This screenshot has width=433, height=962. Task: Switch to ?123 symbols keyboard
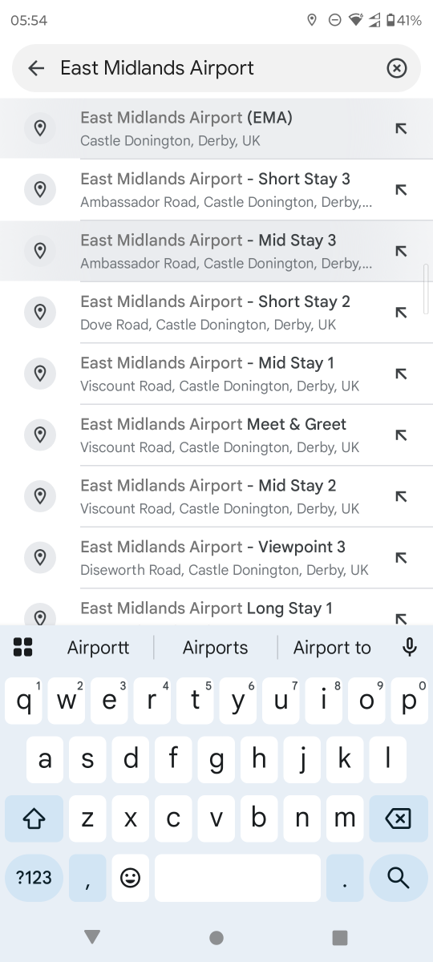point(34,878)
